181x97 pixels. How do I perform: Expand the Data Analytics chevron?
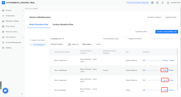point(23,37)
